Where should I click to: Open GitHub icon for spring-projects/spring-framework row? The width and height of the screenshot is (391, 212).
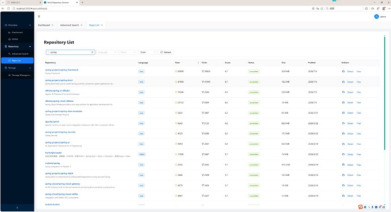point(343,71)
